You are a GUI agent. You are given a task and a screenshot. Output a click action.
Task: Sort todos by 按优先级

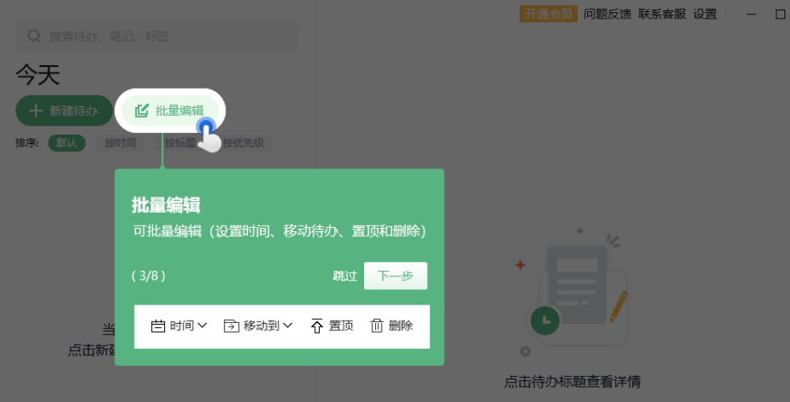pyautogui.click(x=243, y=143)
